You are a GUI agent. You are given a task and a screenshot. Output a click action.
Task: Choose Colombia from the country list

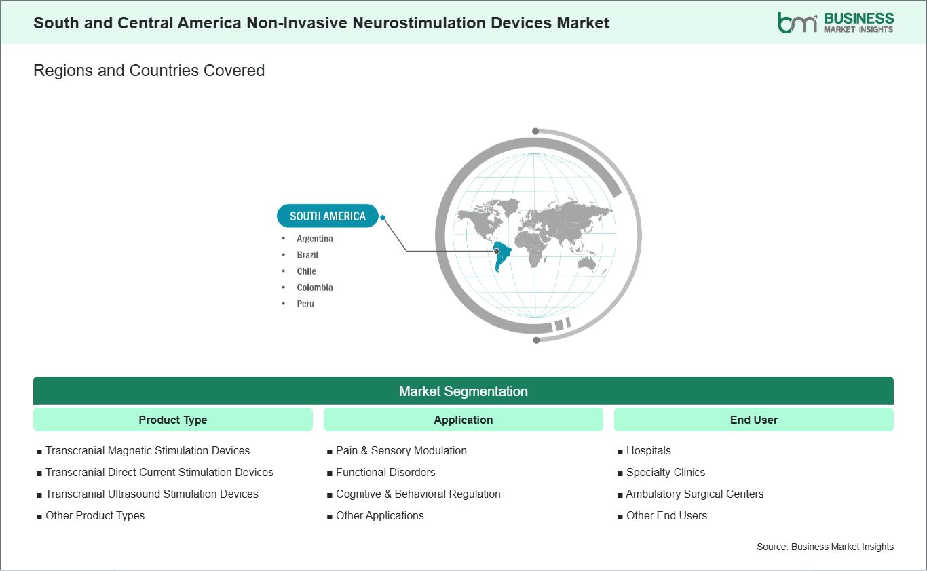tap(315, 288)
